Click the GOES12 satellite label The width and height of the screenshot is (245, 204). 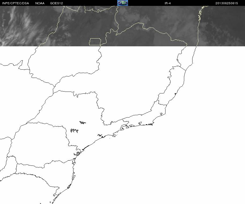[56, 3]
